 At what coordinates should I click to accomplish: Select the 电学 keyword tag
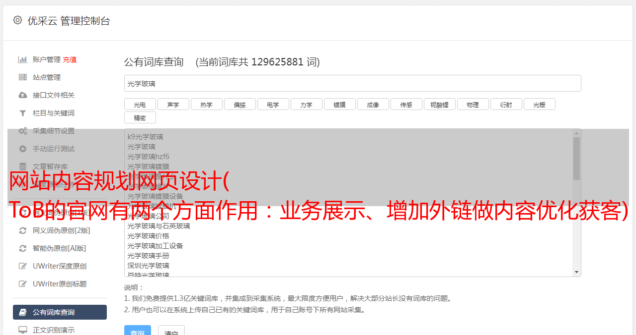tap(273, 105)
